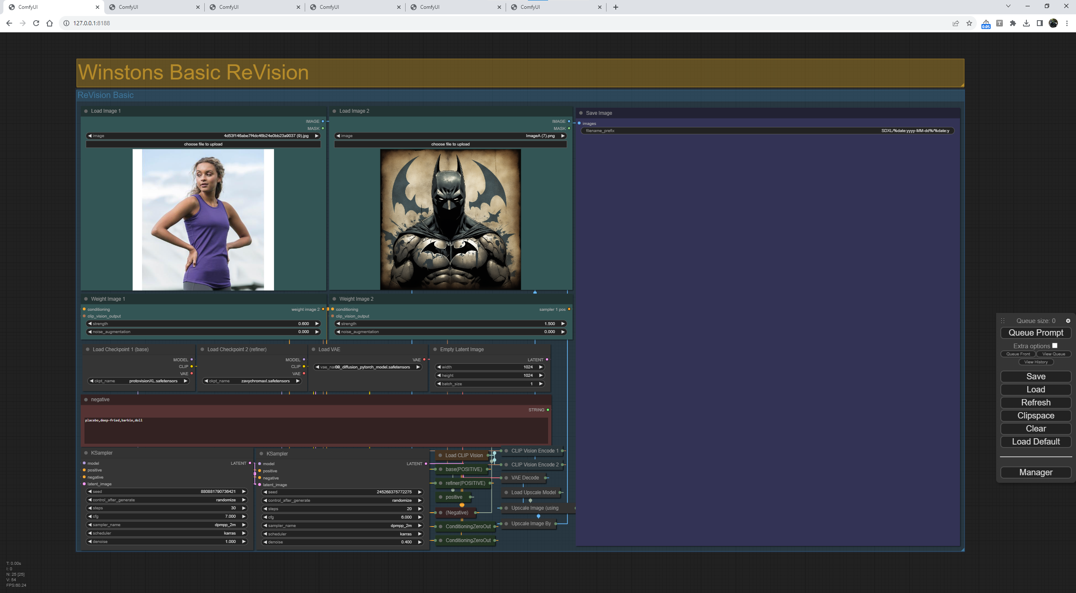Bookmark this page with the star icon
This screenshot has height=593, width=1076.
969,23
